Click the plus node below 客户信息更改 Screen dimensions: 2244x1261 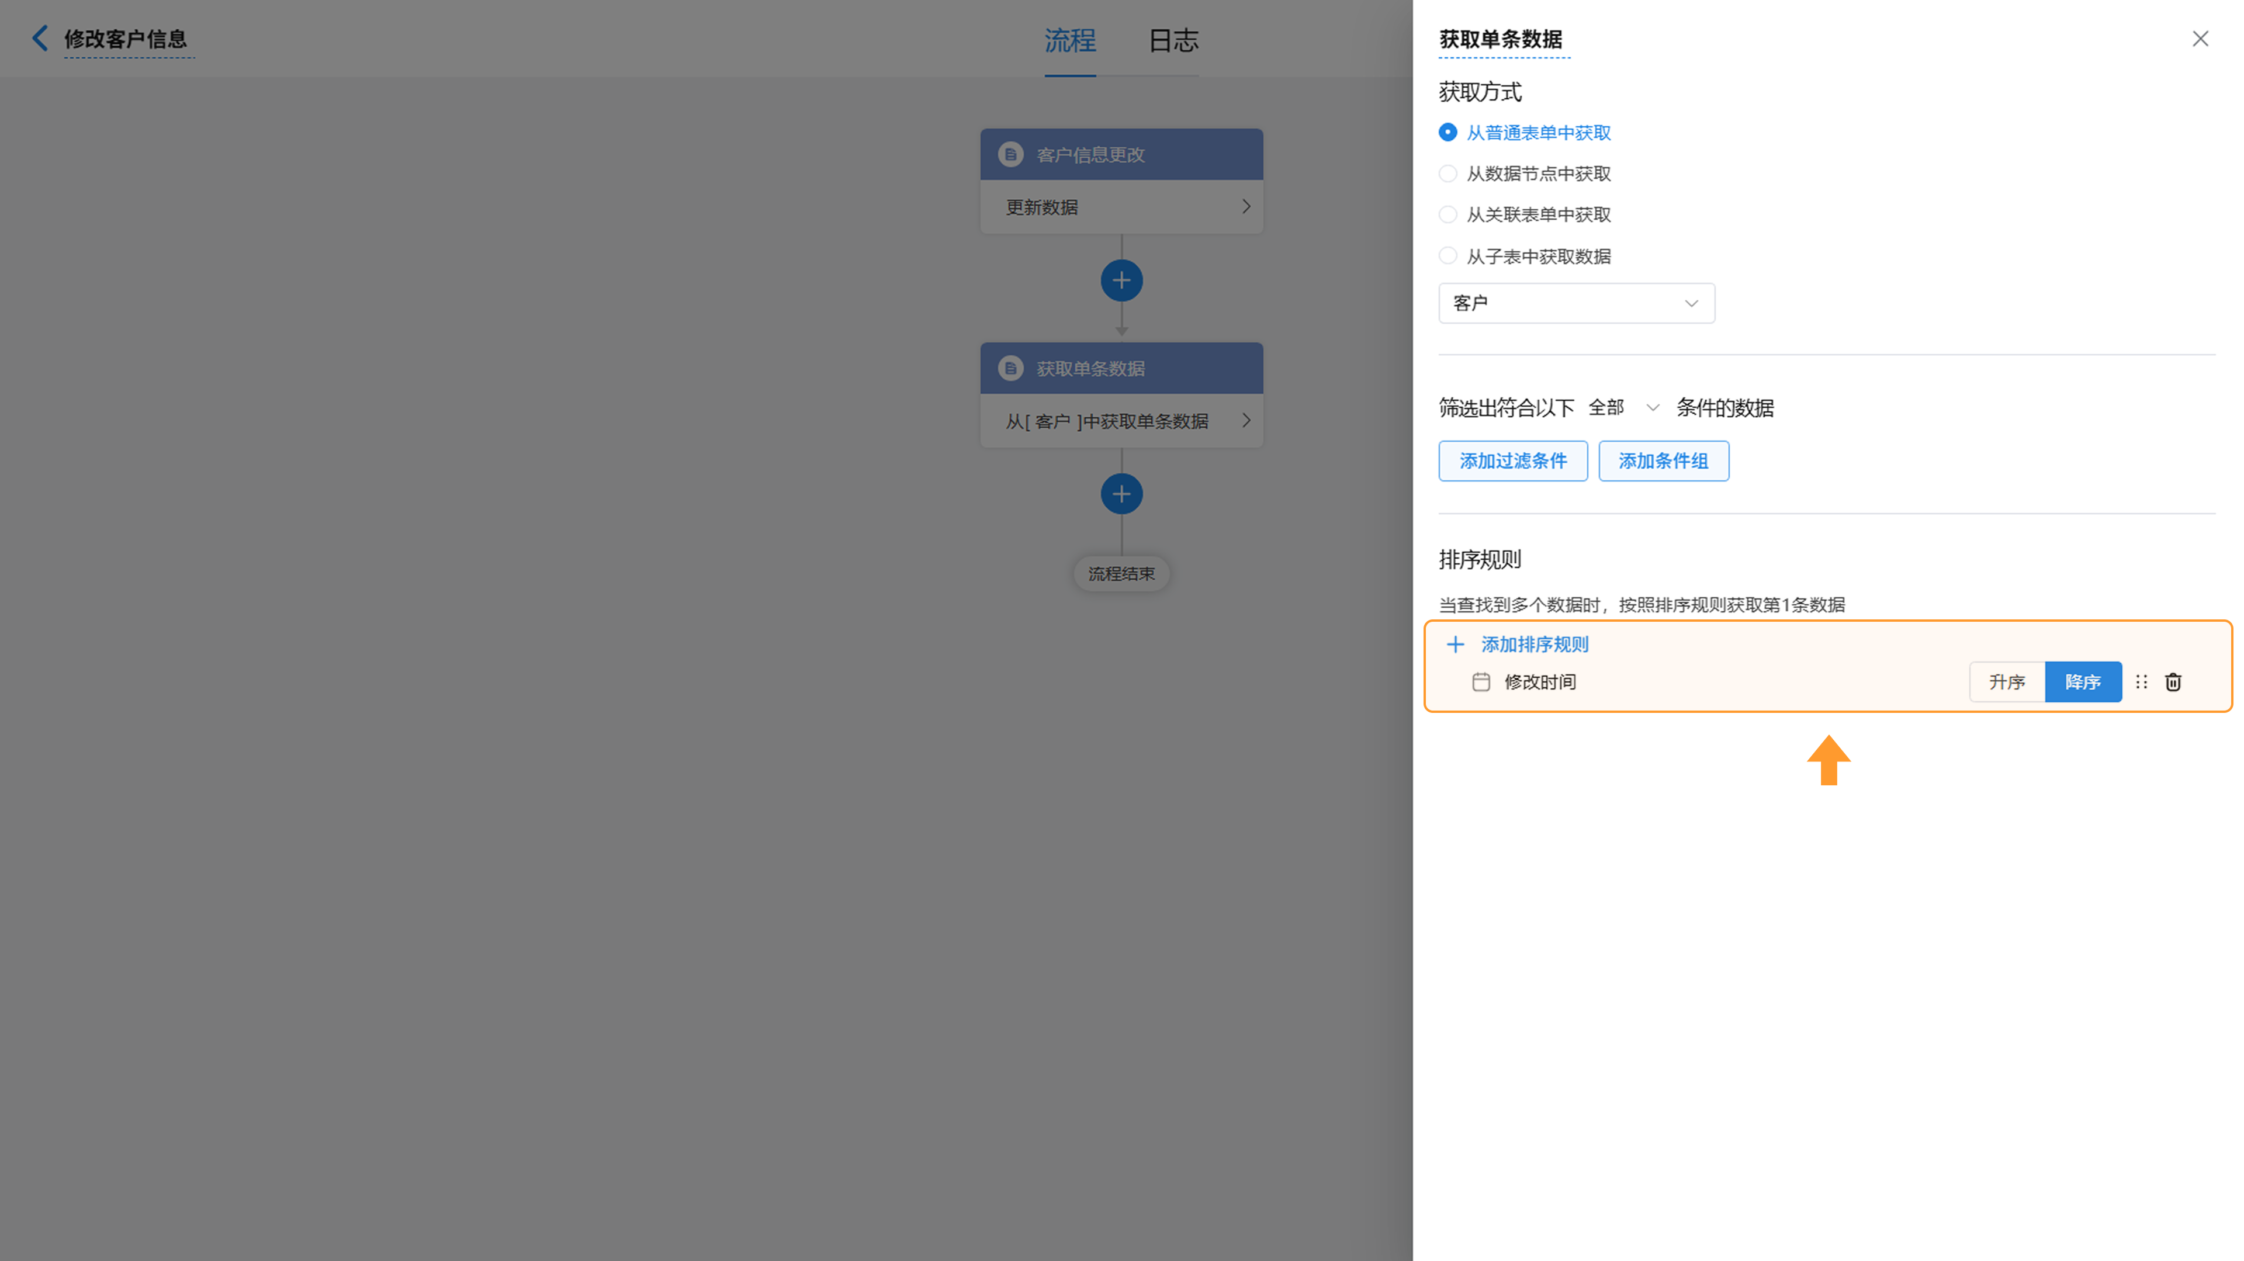[1121, 280]
